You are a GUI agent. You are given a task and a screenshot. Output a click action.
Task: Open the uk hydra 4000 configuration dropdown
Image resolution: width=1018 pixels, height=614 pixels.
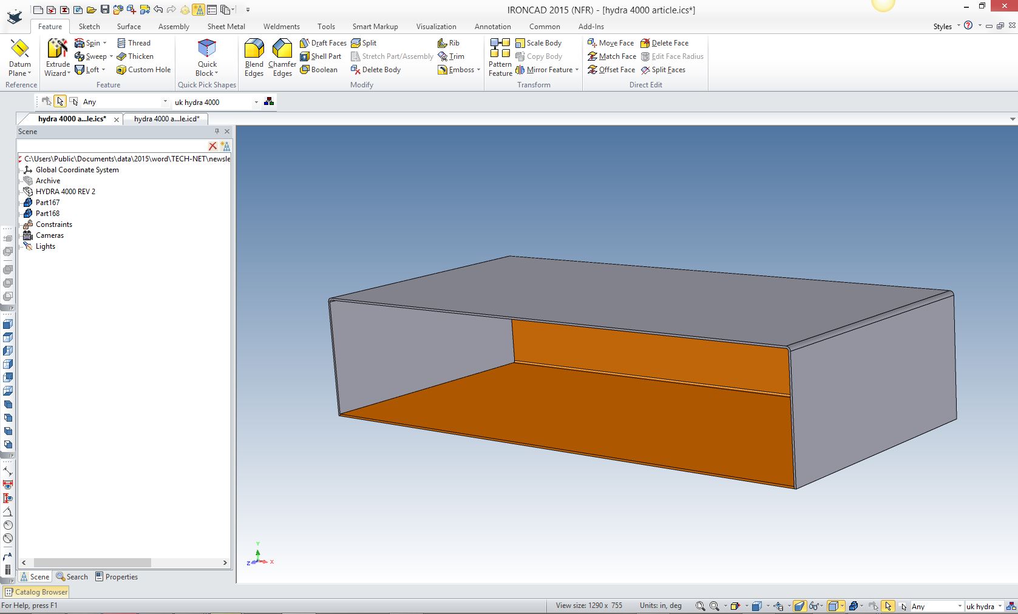coord(256,102)
